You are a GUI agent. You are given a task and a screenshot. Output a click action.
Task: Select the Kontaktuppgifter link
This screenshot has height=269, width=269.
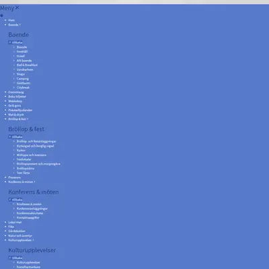click(28, 218)
